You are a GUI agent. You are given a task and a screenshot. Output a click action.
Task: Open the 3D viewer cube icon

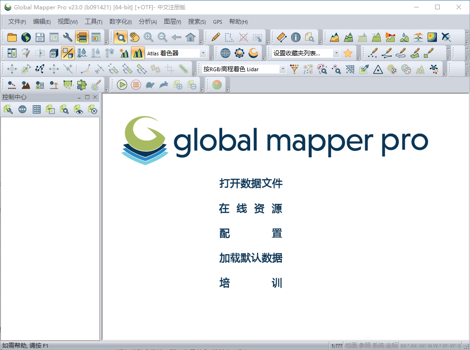54,54
